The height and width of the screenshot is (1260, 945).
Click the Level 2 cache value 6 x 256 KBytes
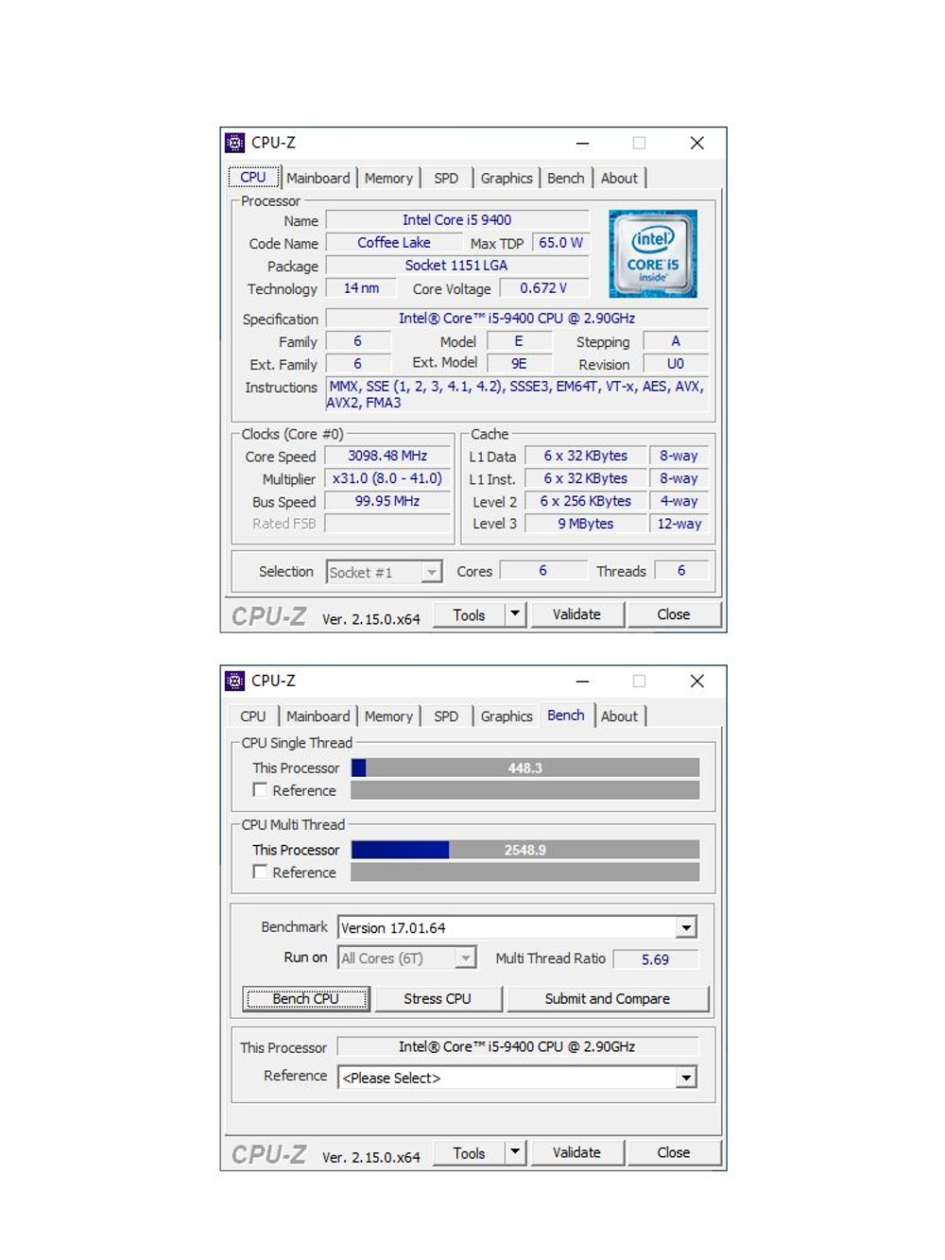(586, 501)
